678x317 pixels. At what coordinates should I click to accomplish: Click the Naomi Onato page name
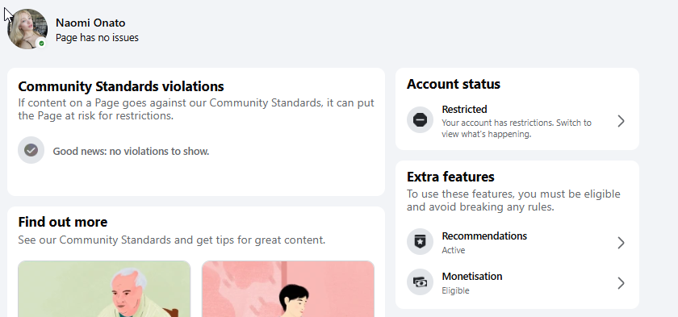coord(90,23)
